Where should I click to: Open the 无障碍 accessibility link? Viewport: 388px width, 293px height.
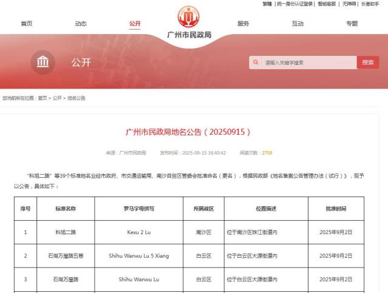(349, 4)
